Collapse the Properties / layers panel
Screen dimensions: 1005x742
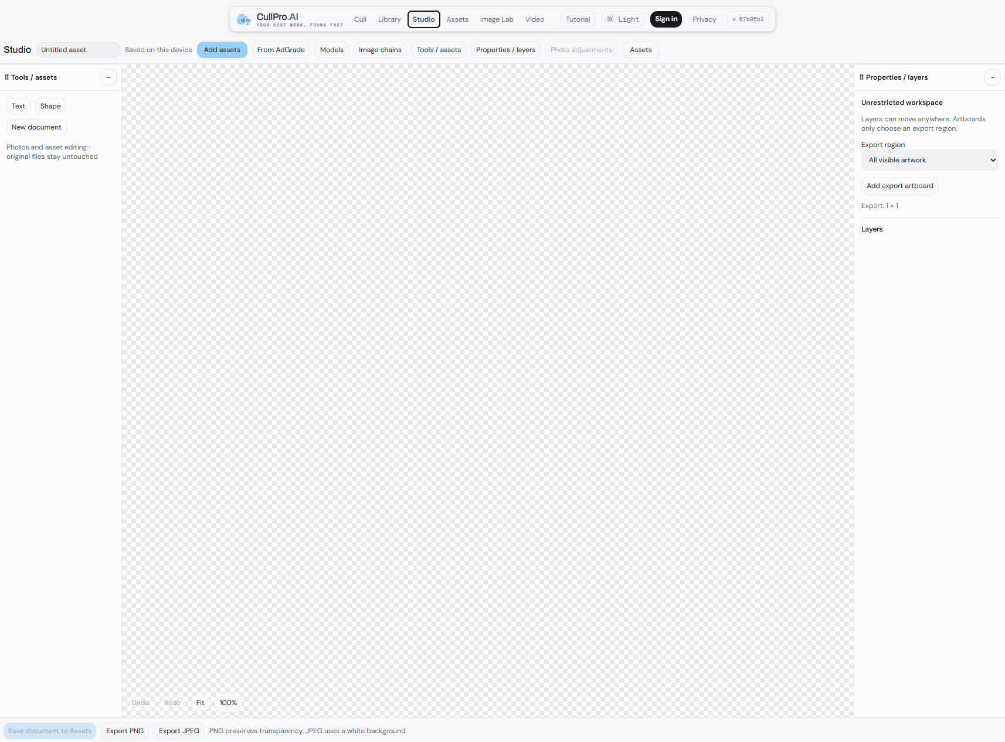coord(993,77)
